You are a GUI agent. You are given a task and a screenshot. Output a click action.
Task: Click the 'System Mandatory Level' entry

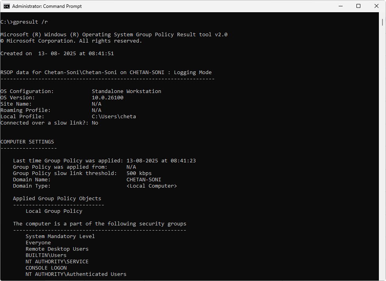60,236
